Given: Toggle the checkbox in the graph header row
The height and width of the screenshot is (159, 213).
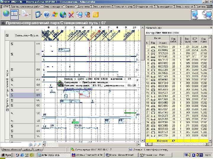Looking at the screenshot, I should click(7, 35).
